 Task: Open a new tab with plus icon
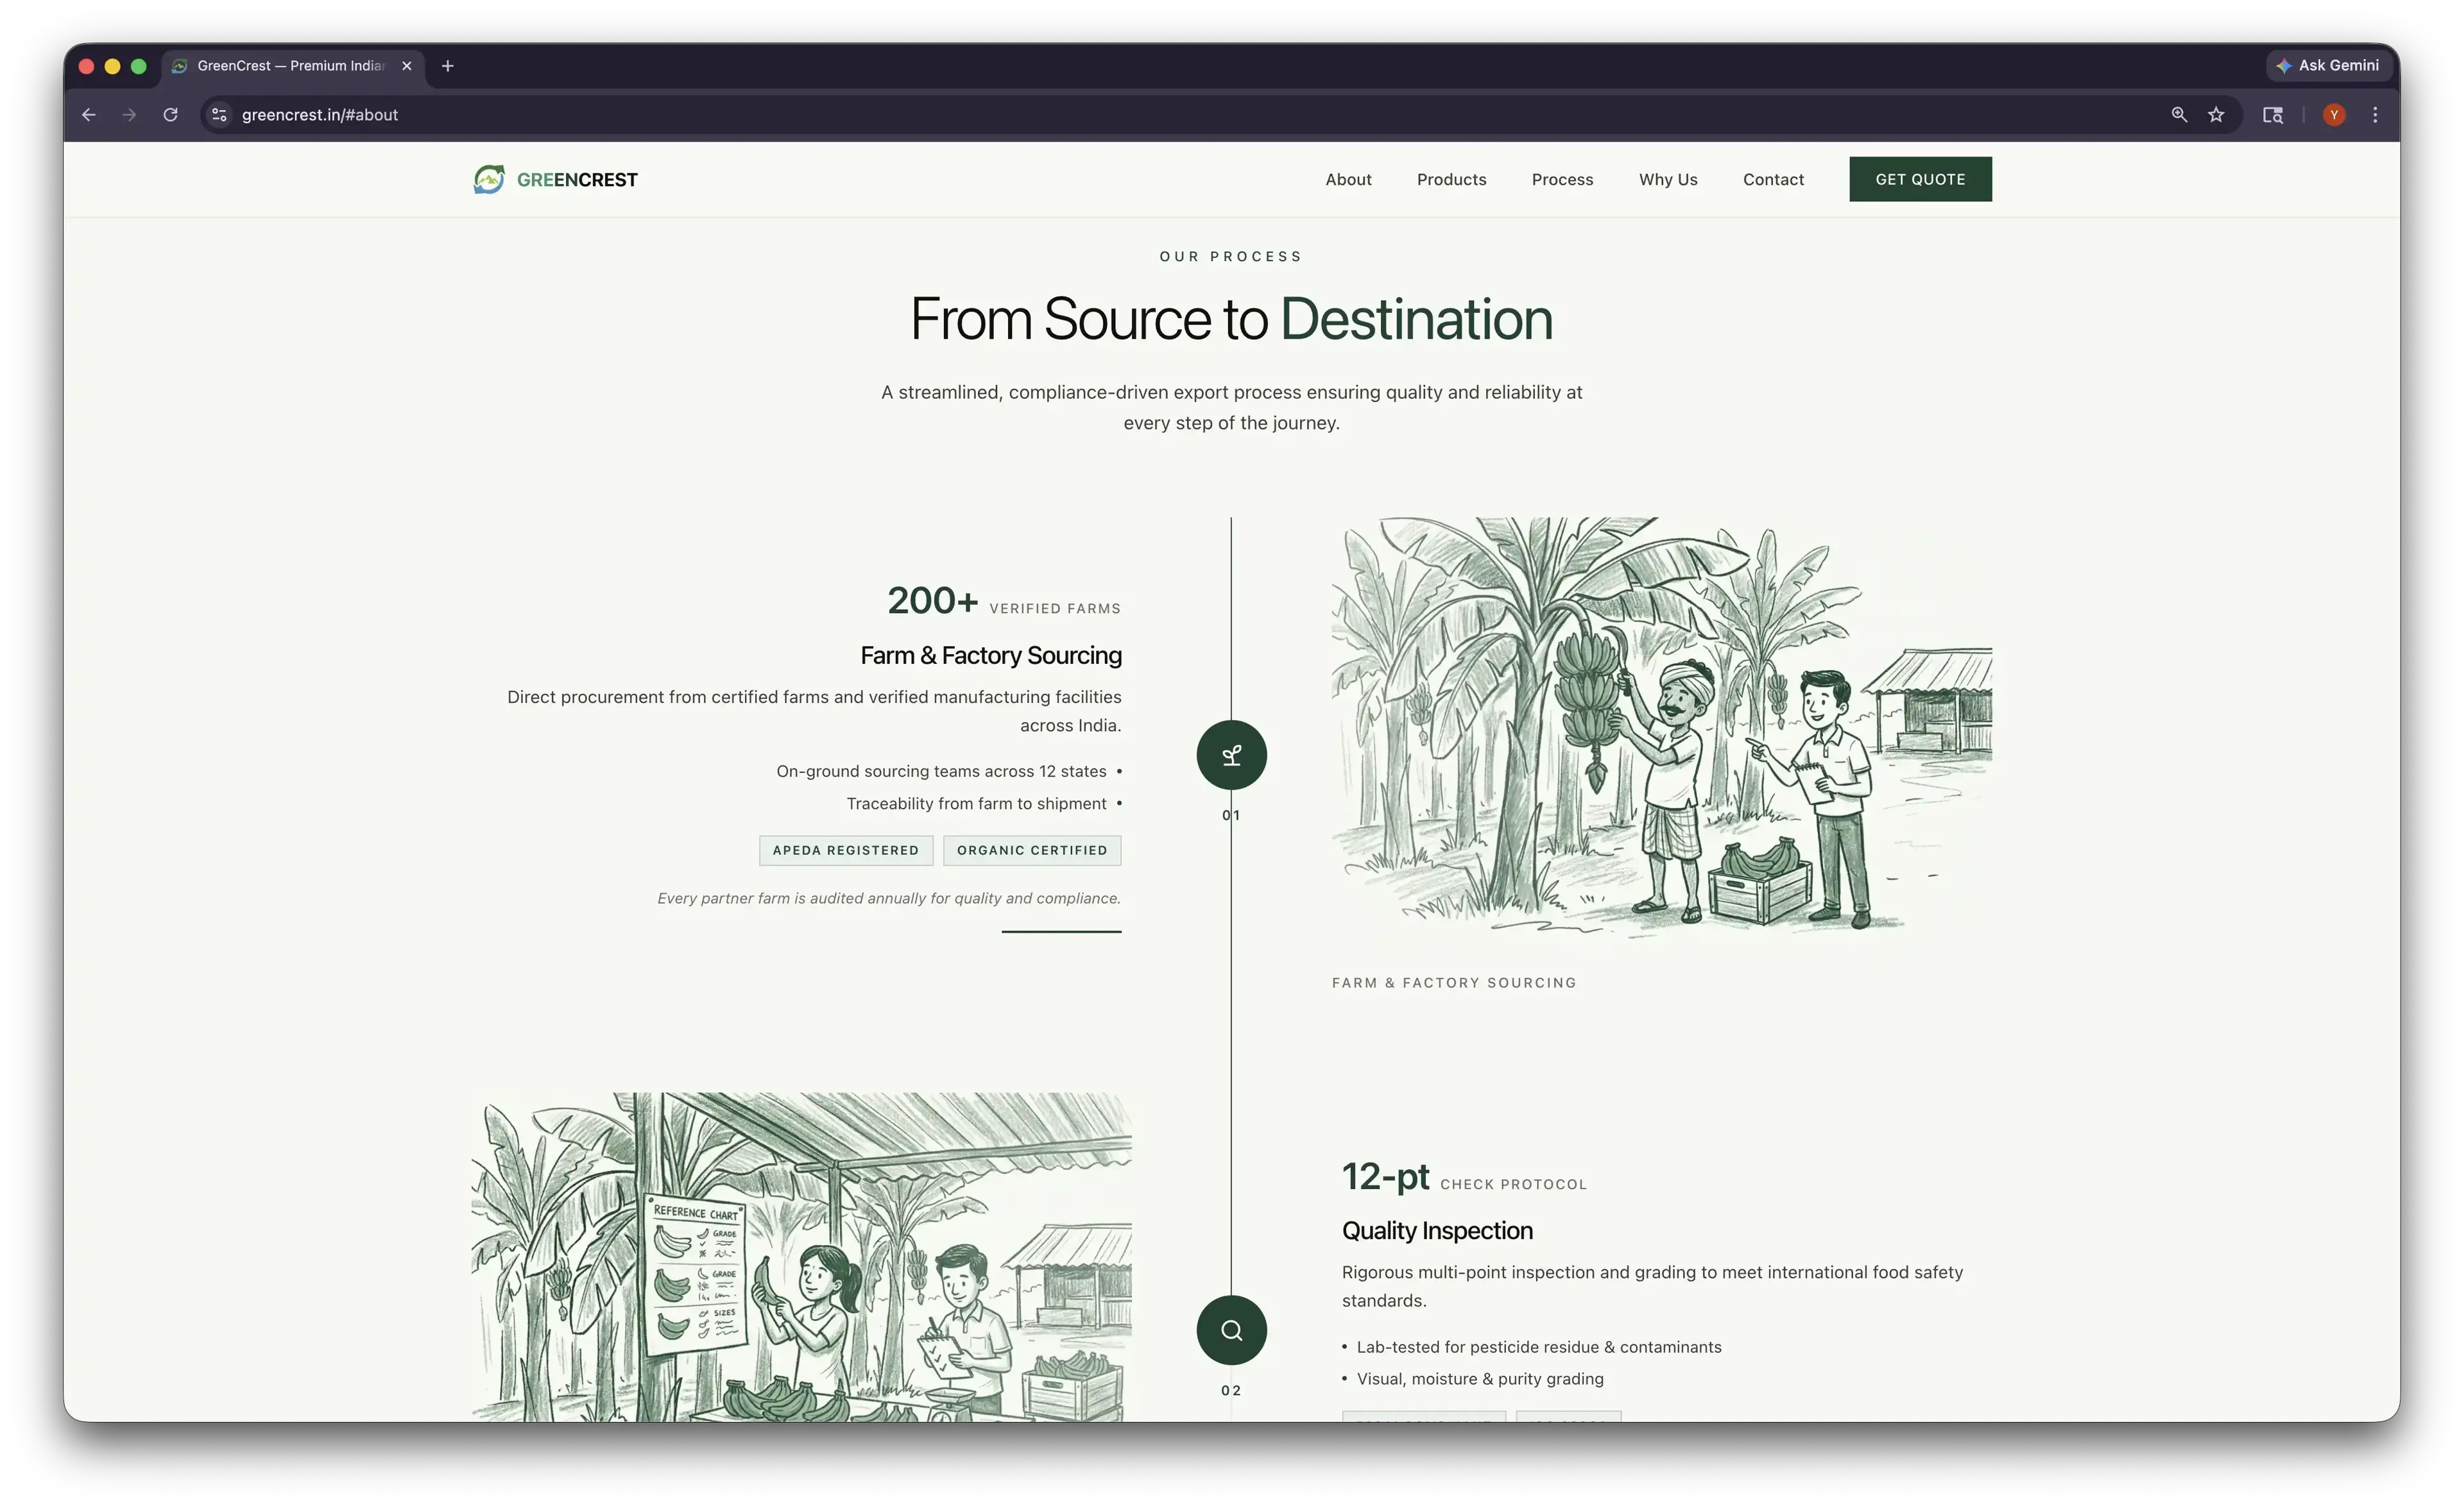pyautogui.click(x=448, y=66)
